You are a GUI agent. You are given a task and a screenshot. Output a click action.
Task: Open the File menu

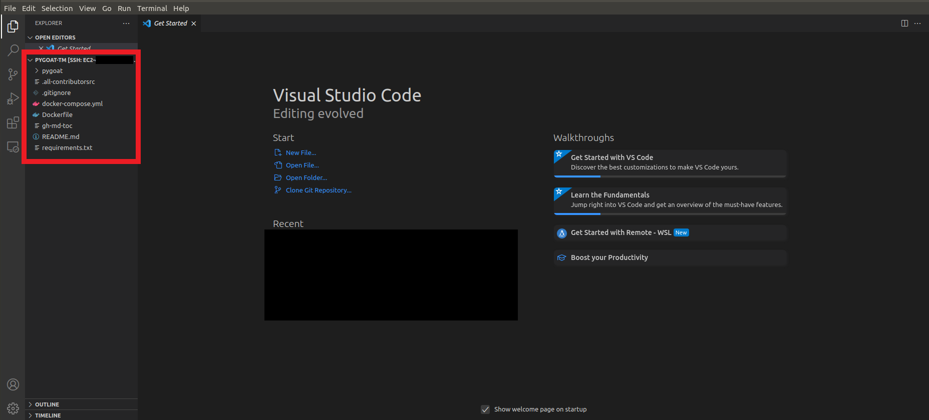pyautogui.click(x=10, y=8)
